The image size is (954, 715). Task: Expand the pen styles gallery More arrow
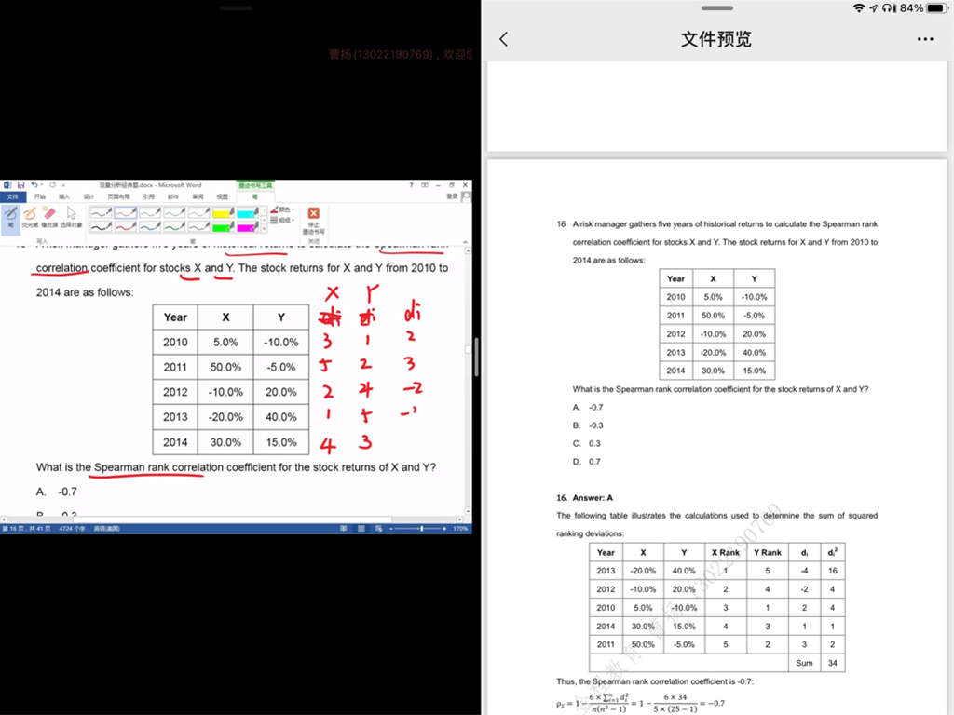(x=264, y=229)
